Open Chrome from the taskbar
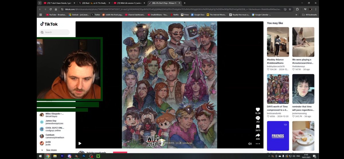The width and height of the screenshot is (344, 159). point(48,156)
